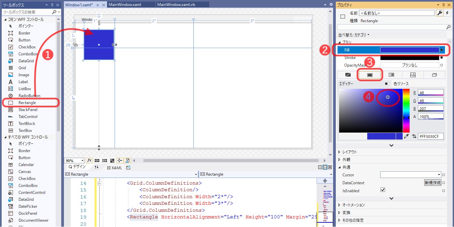Viewport: 454px width, 227px height.
Task: Pick the Grid control in the toolbox
Action: [22, 68]
